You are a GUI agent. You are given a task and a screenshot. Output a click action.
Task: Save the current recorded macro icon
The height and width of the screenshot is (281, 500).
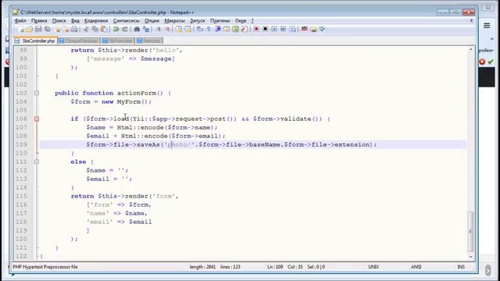pos(293,30)
